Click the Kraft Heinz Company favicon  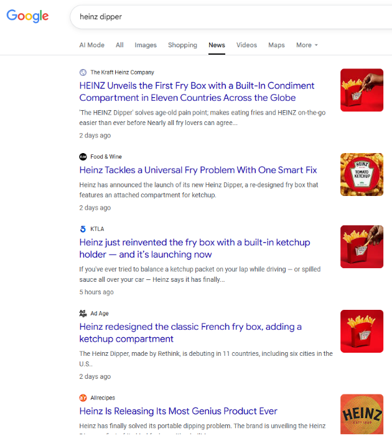click(83, 72)
